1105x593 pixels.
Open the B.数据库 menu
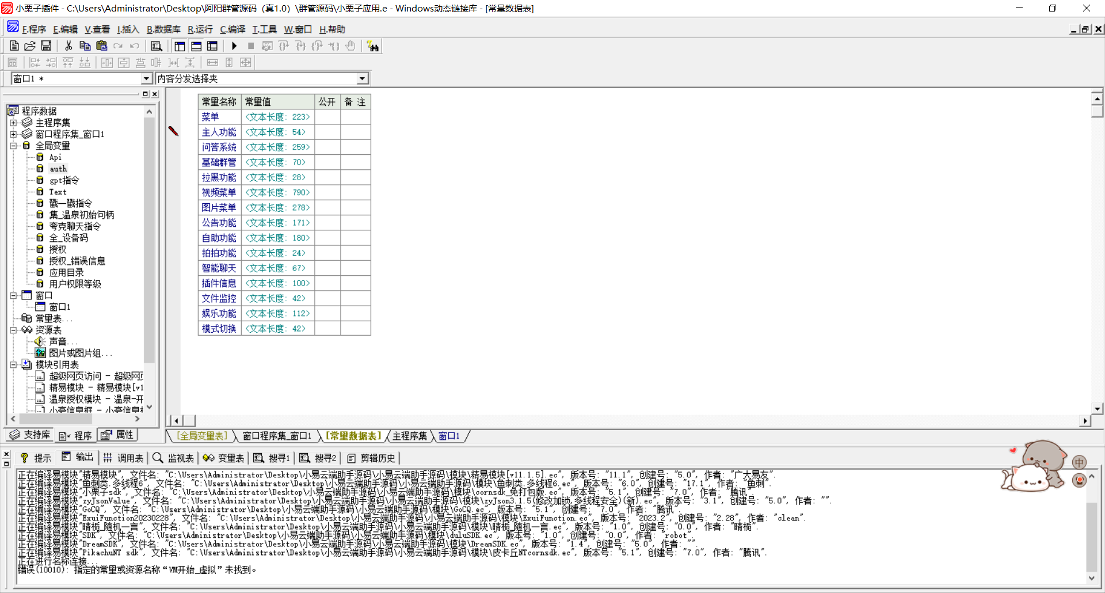coord(163,29)
